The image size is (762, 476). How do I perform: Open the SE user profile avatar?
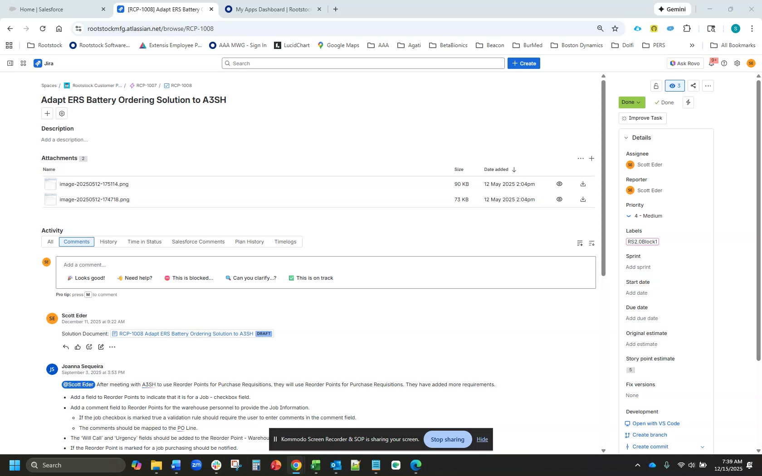[751, 63]
